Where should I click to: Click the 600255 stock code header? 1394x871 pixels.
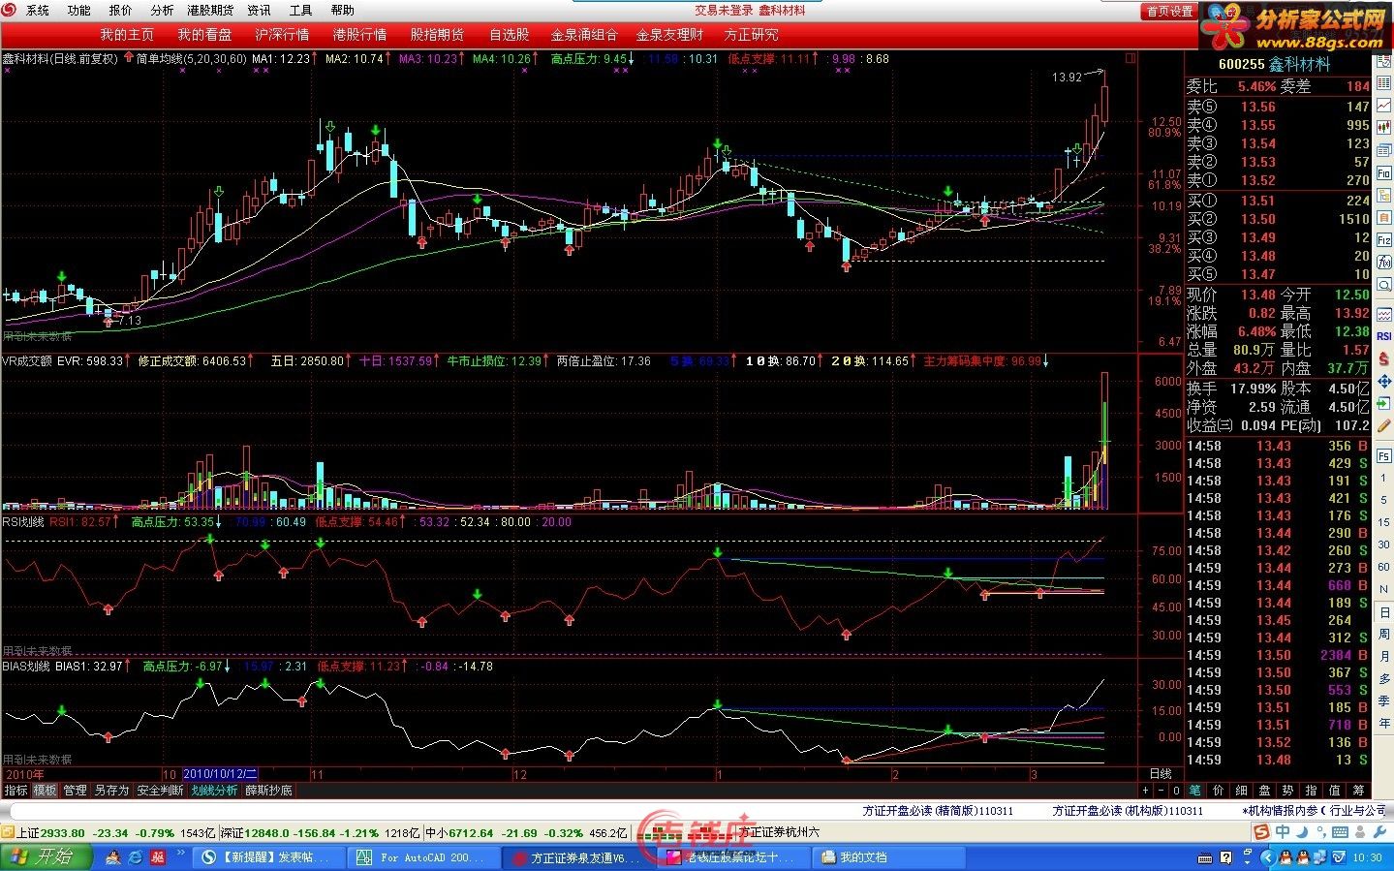click(x=1241, y=64)
